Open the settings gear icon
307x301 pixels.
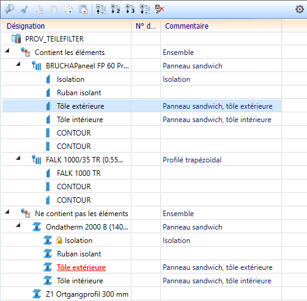coord(300,9)
